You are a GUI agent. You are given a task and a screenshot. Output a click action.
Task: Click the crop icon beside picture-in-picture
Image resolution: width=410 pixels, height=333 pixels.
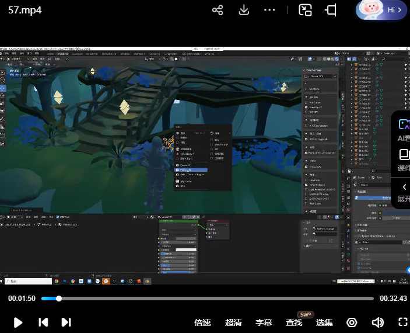coord(331,10)
